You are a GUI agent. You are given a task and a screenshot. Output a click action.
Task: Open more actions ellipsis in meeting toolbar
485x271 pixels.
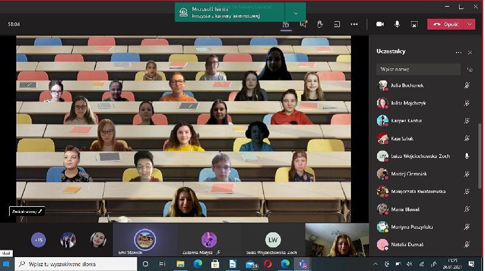point(354,24)
